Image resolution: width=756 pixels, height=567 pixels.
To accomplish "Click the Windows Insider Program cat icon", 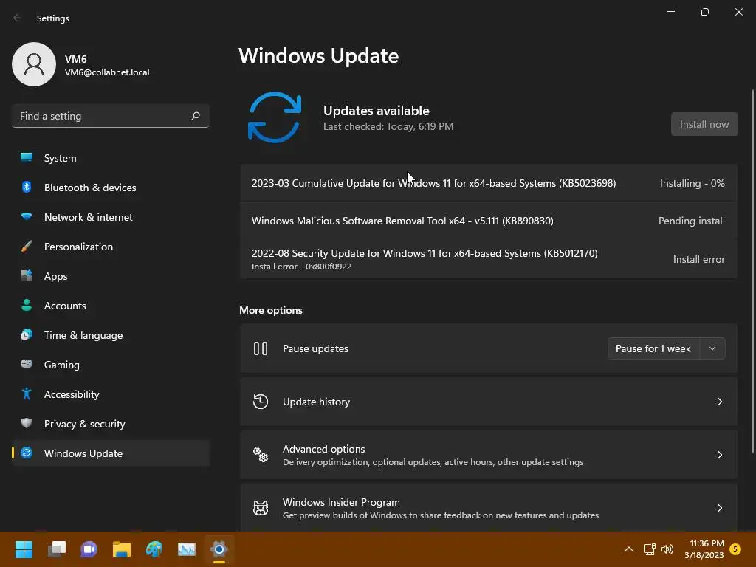I will click(x=261, y=508).
